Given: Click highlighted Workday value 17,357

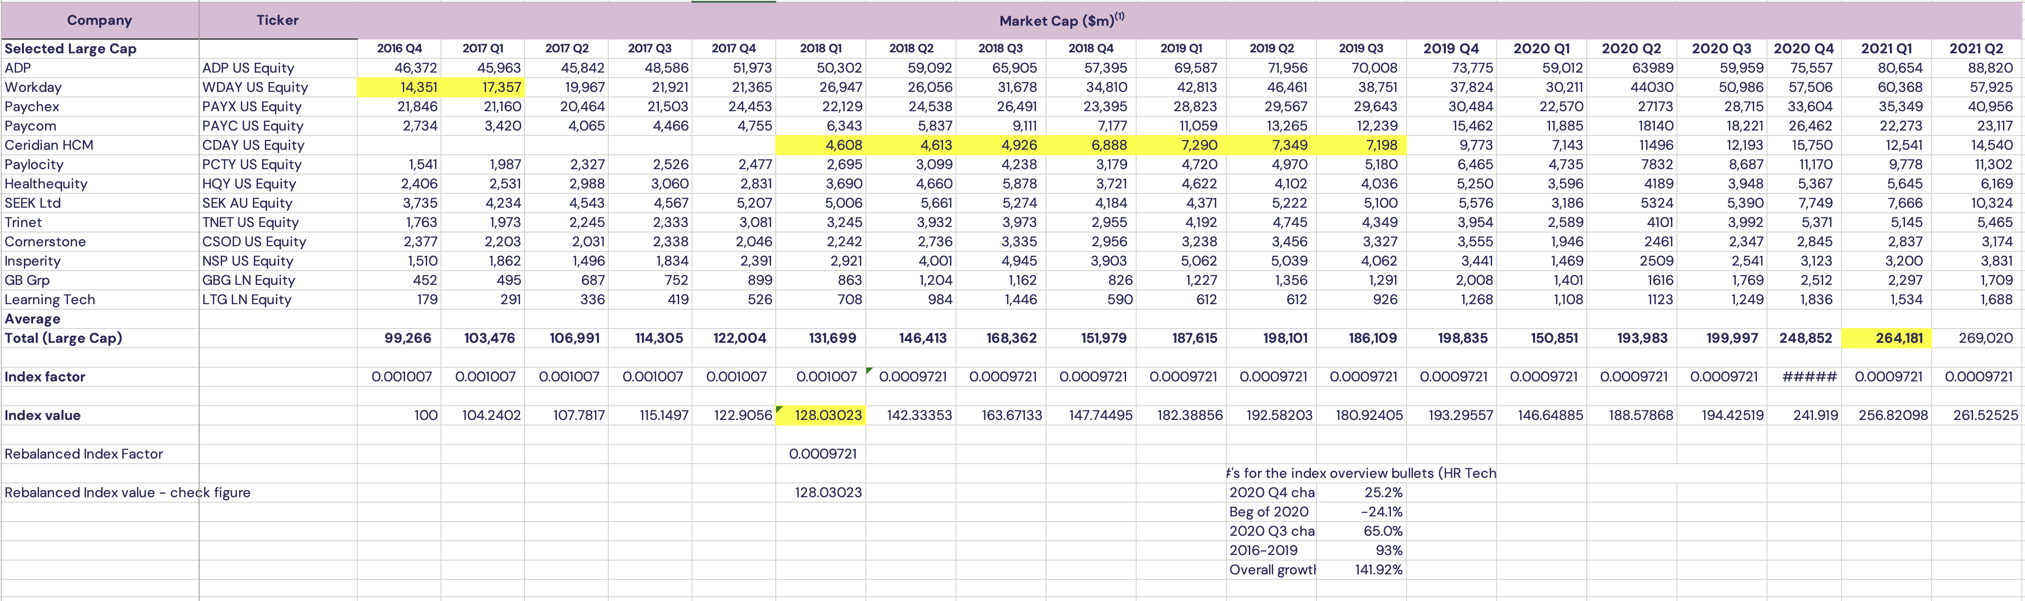Looking at the screenshot, I should [483, 87].
